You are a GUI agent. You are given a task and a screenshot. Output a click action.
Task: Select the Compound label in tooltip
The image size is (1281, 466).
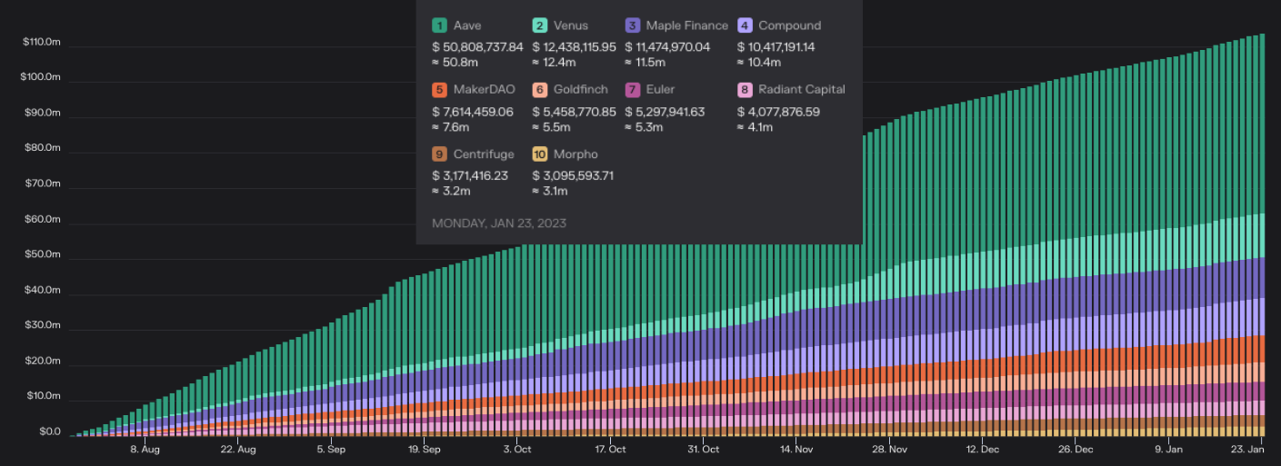[790, 26]
